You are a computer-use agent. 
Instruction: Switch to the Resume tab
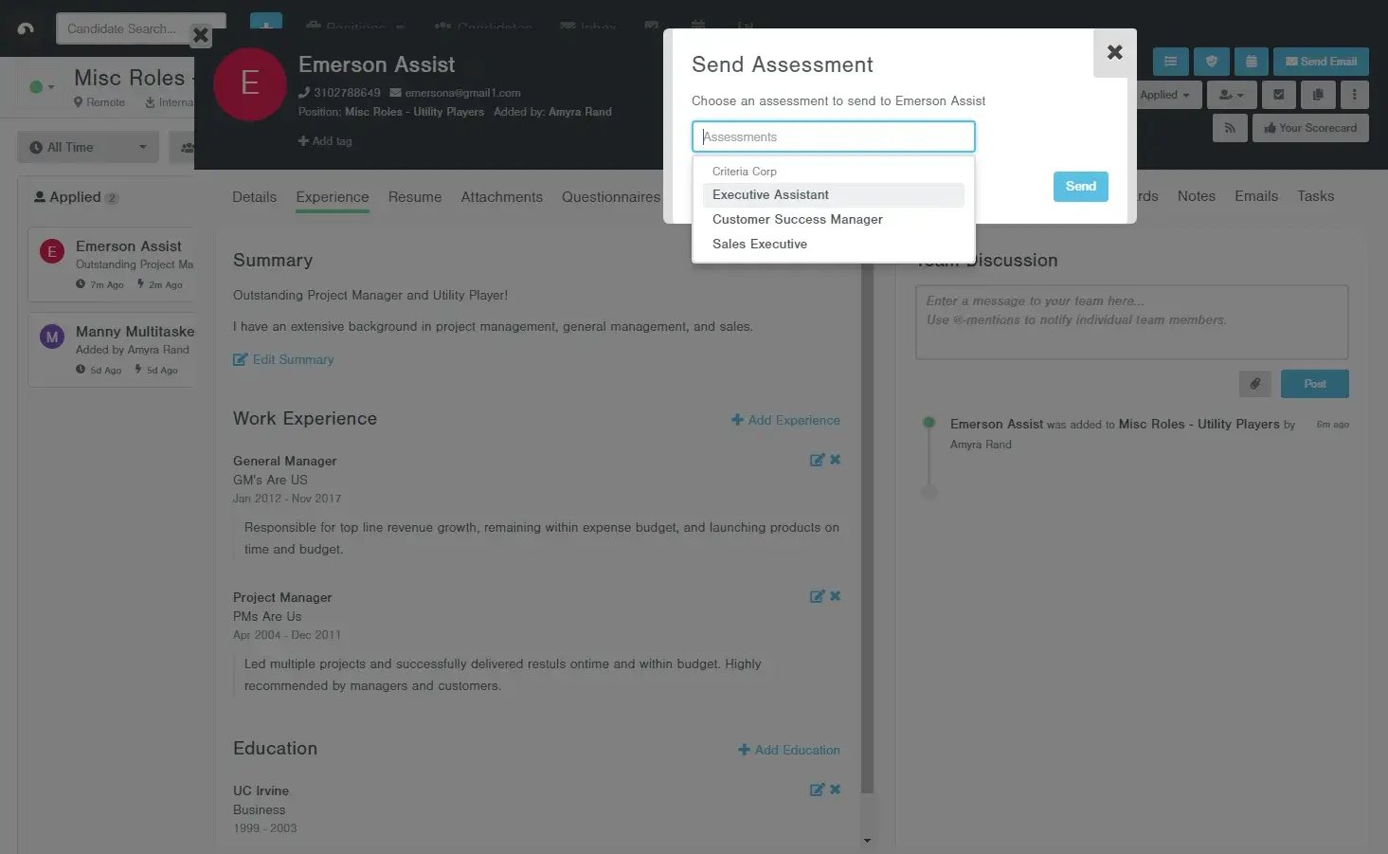click(415, 197)
